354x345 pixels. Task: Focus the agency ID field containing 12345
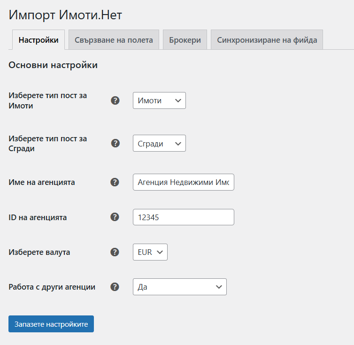tap(183, 217)
